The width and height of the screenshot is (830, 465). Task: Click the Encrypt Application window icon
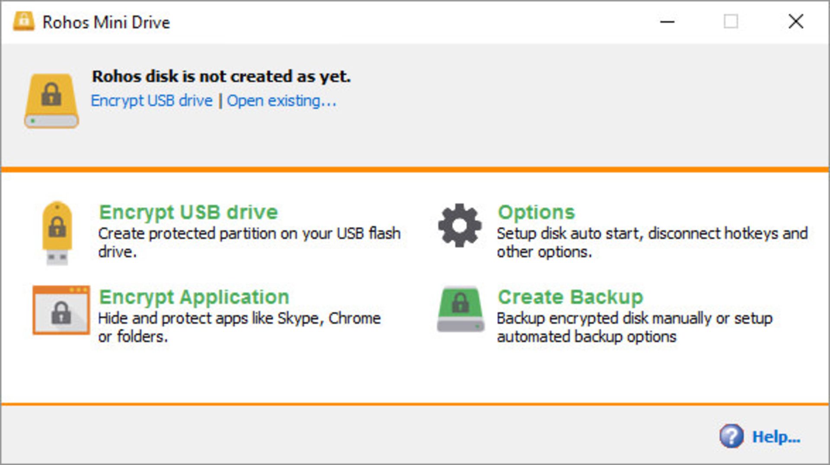coord(61,310)
